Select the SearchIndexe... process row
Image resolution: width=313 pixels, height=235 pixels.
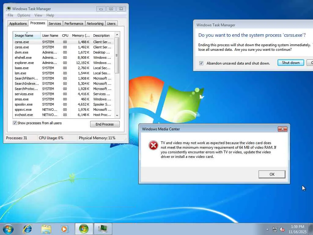coord(64,84)
